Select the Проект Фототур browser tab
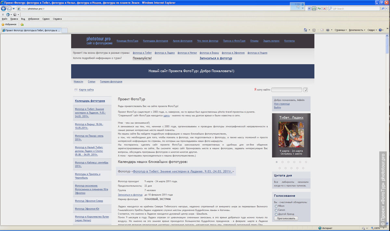390x231 pixels. pyautogui.click(x=31, y=30)
